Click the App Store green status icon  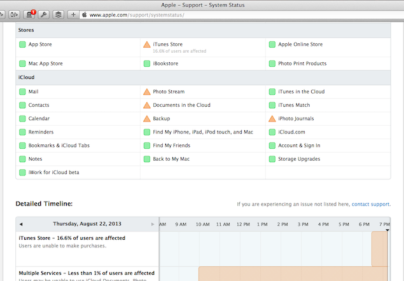[x=22, y=45]
